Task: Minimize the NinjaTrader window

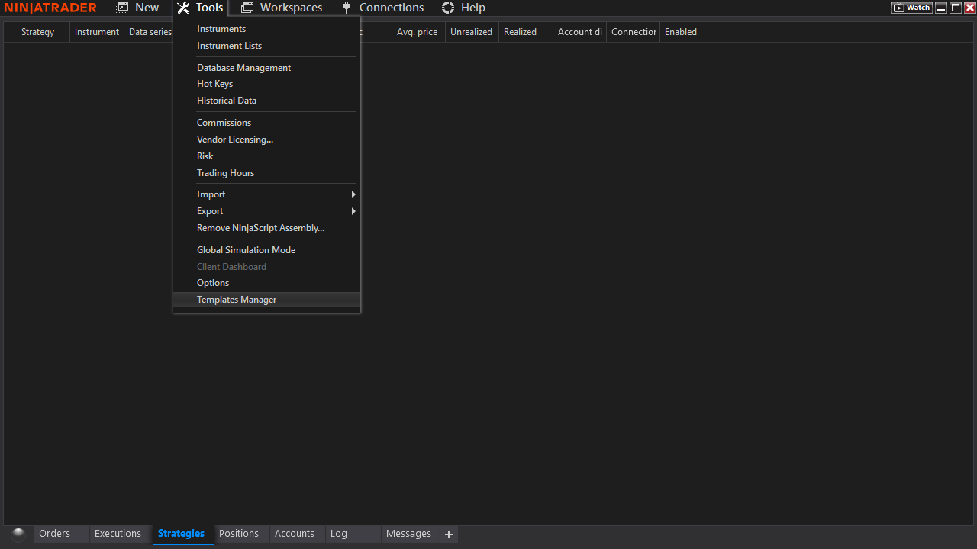Action: tap(942, 8)
